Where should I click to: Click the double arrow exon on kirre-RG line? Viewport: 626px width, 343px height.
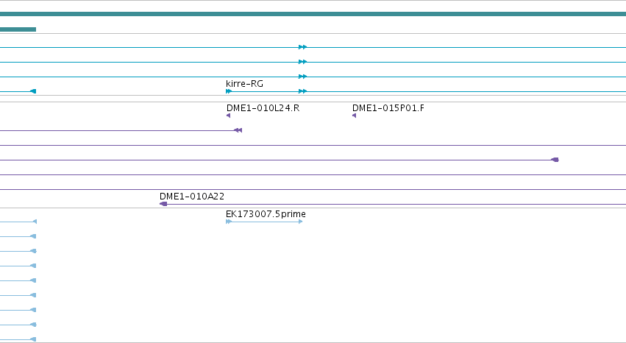[x=302, y=91]
